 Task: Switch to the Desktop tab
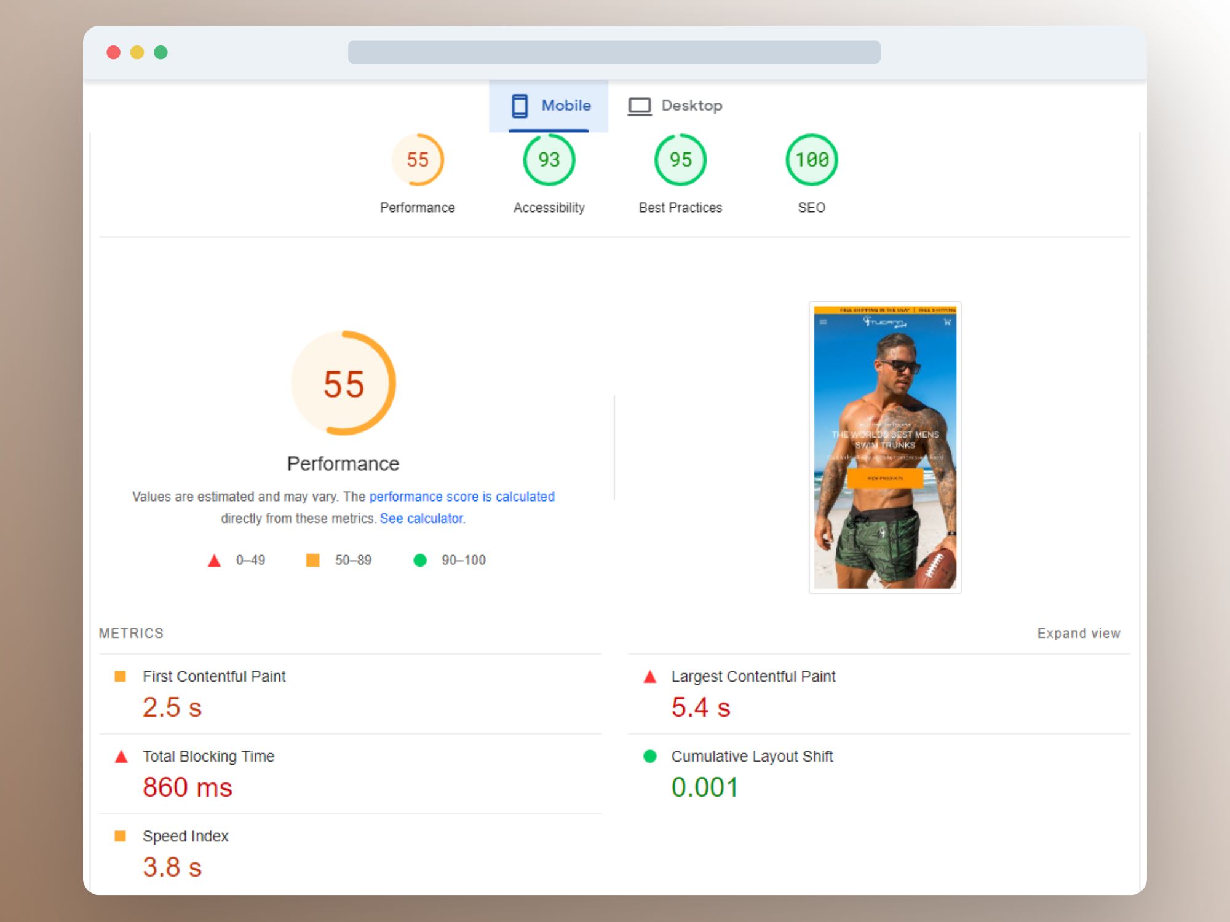tap(675, 106)
